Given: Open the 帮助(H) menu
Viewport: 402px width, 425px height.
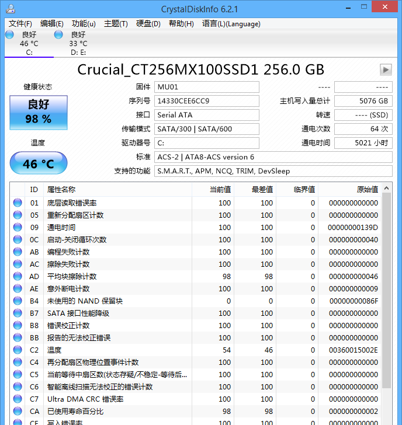Looking at the screenshot, I should point(181,24).
